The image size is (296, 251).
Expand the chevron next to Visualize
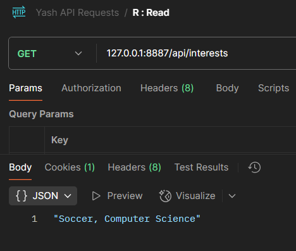tap(232, 196)
